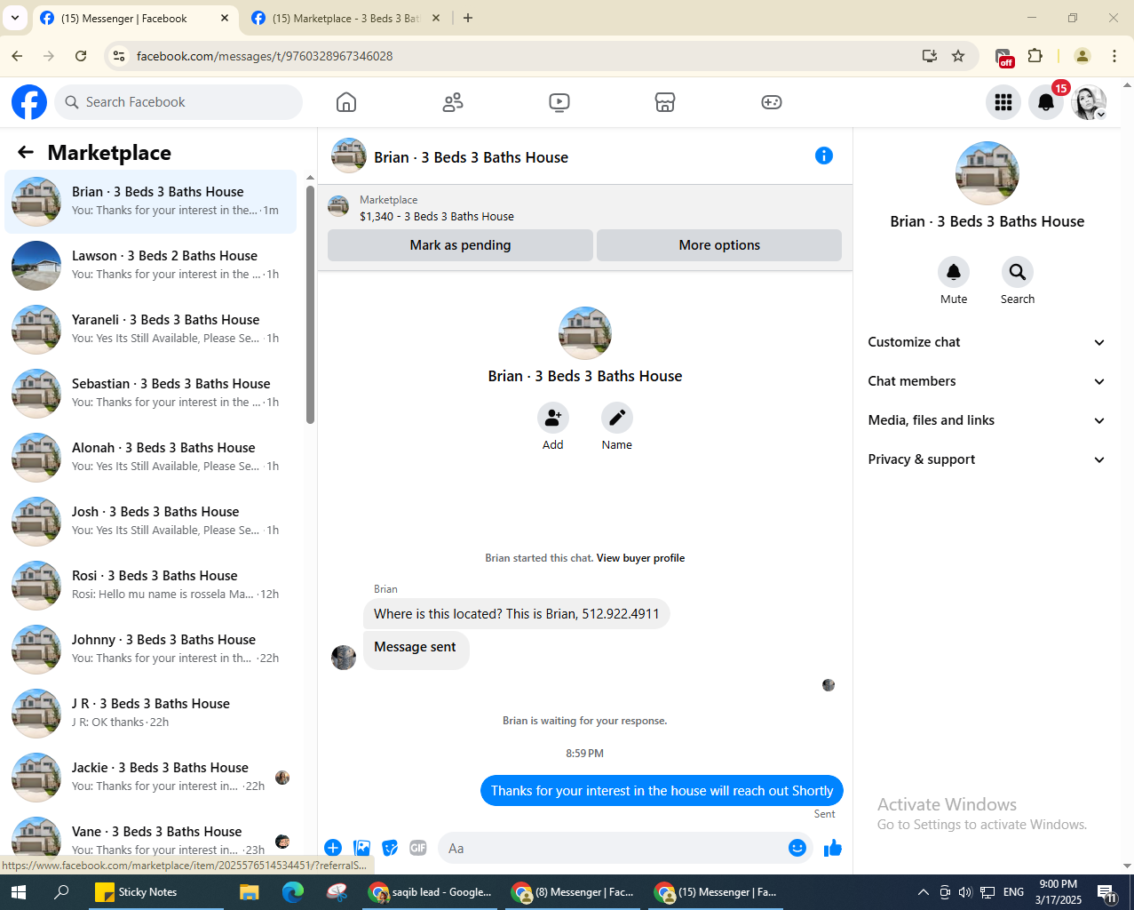Screen dimensions: 1134x910
Task: Select the Messenger | Facebook browser tab
Action: 135,18
